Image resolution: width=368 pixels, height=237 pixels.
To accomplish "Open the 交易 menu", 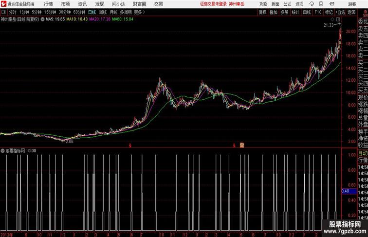I will pyautogui.click(x=159, y=4).
